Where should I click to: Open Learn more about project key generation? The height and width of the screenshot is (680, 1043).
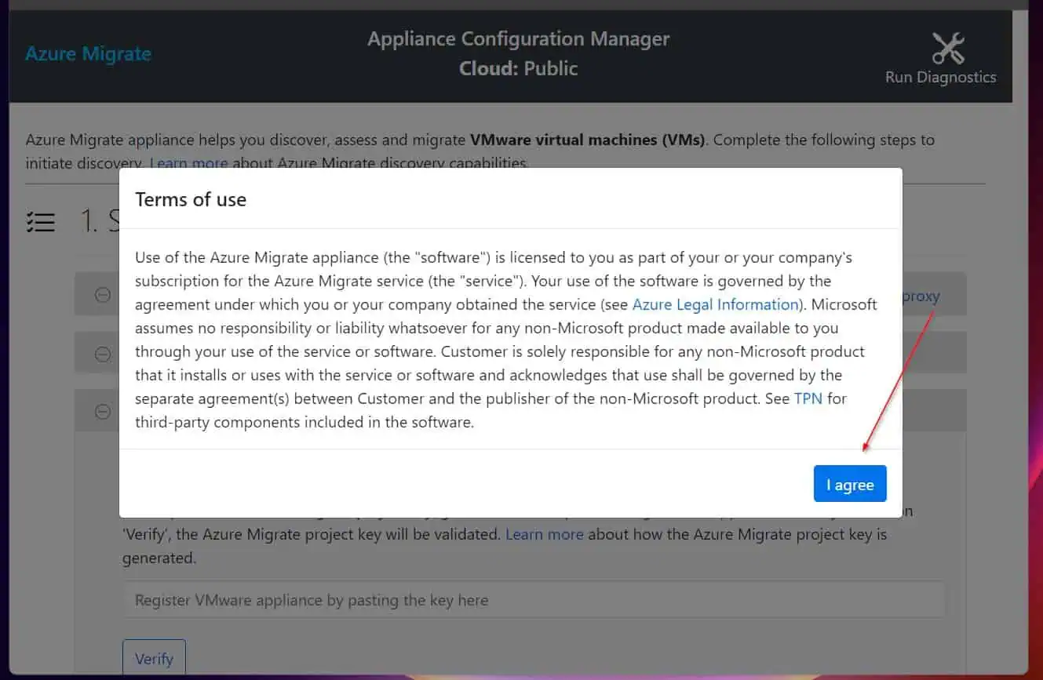point(544,534)
